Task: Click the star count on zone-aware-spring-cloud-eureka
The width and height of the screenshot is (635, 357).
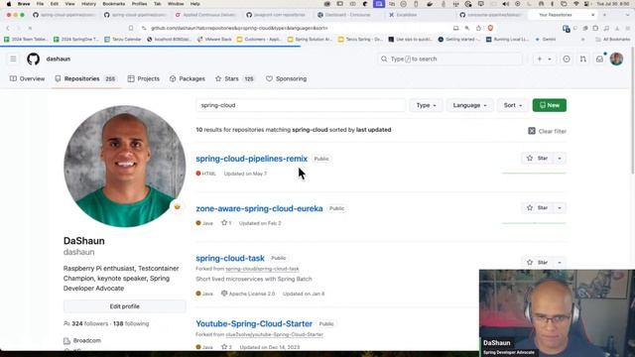Action: (x=226, y=223)
